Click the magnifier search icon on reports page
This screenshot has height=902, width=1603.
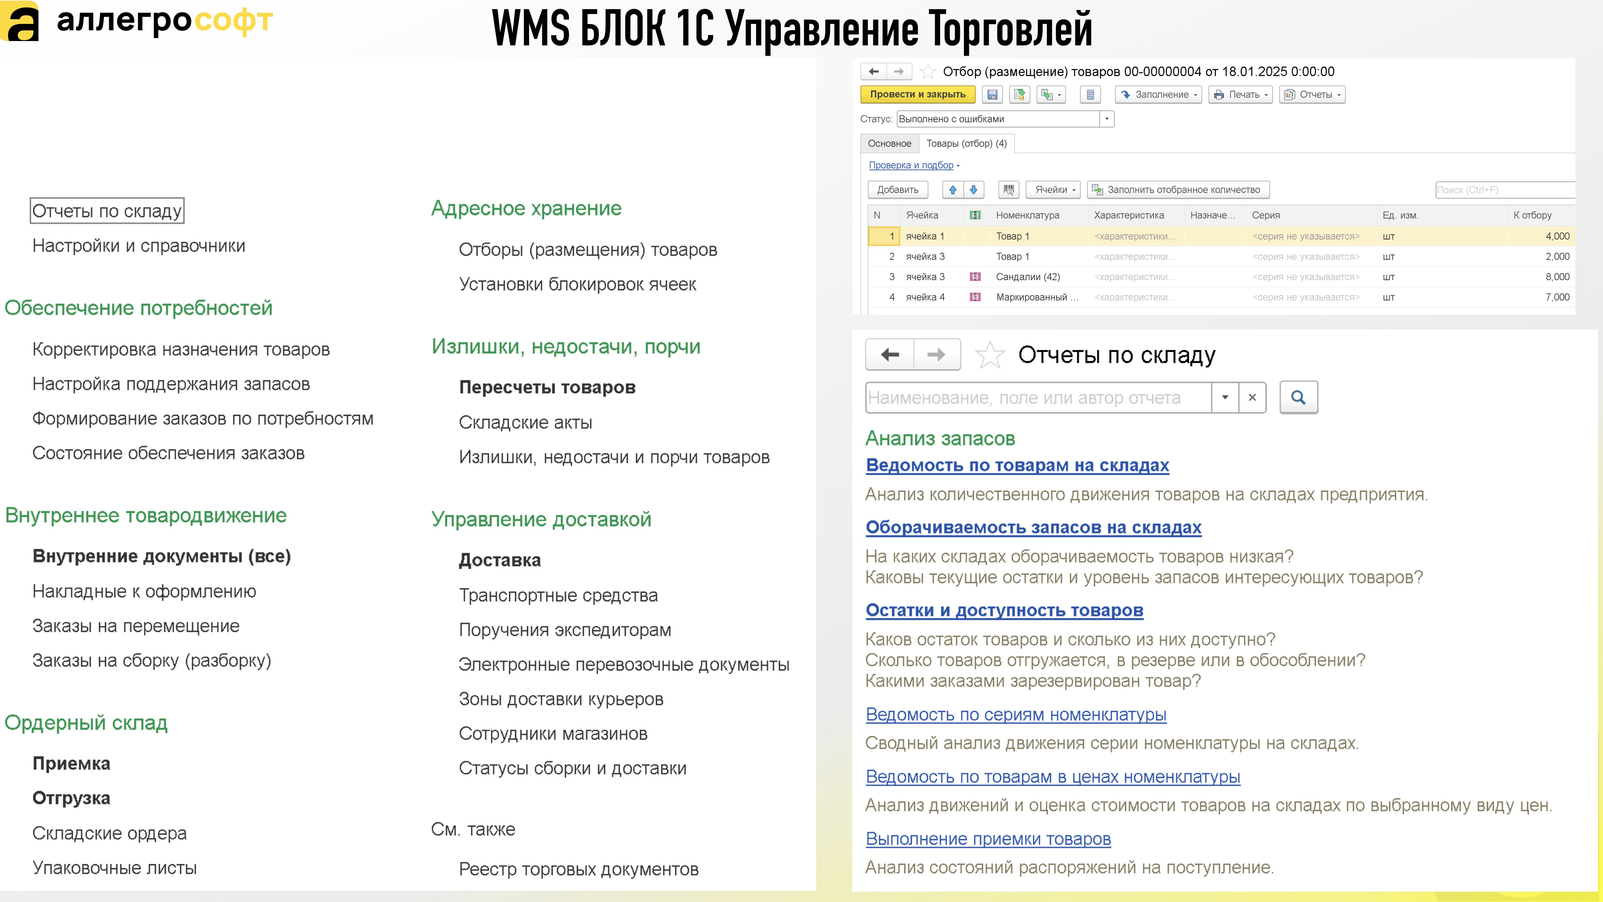pyautogui.click(x=1299, y=397)
